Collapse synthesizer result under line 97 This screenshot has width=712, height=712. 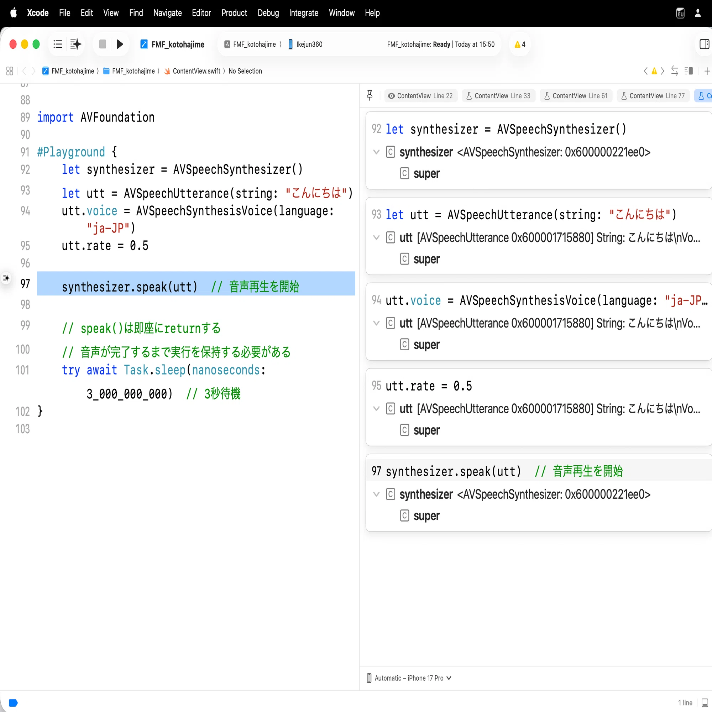point(376,494)
